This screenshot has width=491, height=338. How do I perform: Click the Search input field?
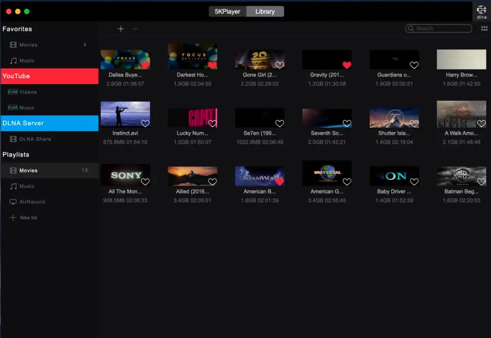[x=438, y=28]
